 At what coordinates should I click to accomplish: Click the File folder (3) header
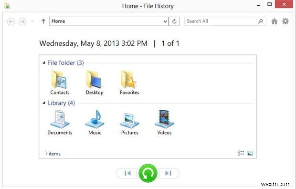click(x=66, y=63)
